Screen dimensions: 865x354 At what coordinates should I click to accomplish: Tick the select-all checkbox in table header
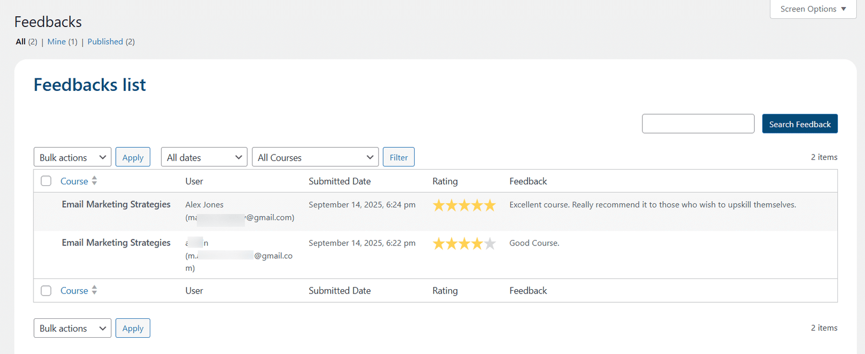click(x=46, y=181)
